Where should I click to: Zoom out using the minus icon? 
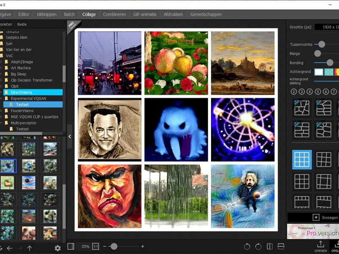coord(105,246)
